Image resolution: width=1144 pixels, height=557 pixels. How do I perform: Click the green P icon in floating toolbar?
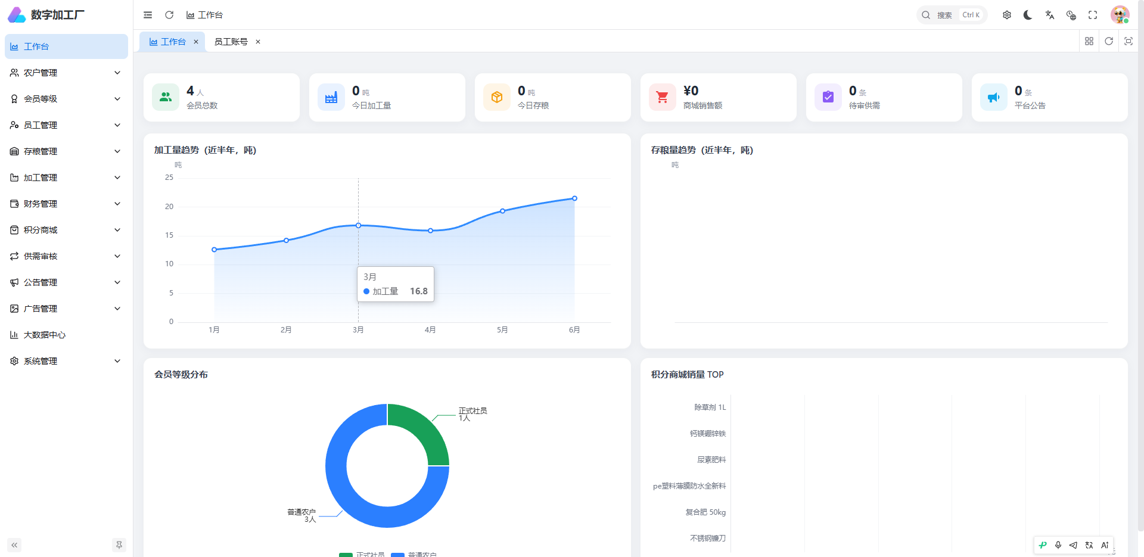[1043, 545]
